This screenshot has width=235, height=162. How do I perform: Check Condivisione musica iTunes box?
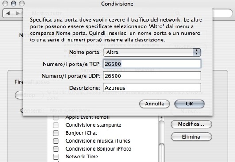coord(56,141)
